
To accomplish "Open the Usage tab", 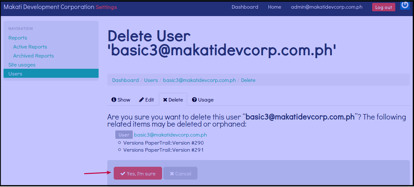I will point(203,100).
